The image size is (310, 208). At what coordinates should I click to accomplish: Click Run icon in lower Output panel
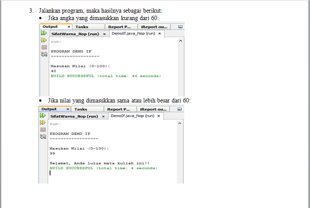[43, 116]
